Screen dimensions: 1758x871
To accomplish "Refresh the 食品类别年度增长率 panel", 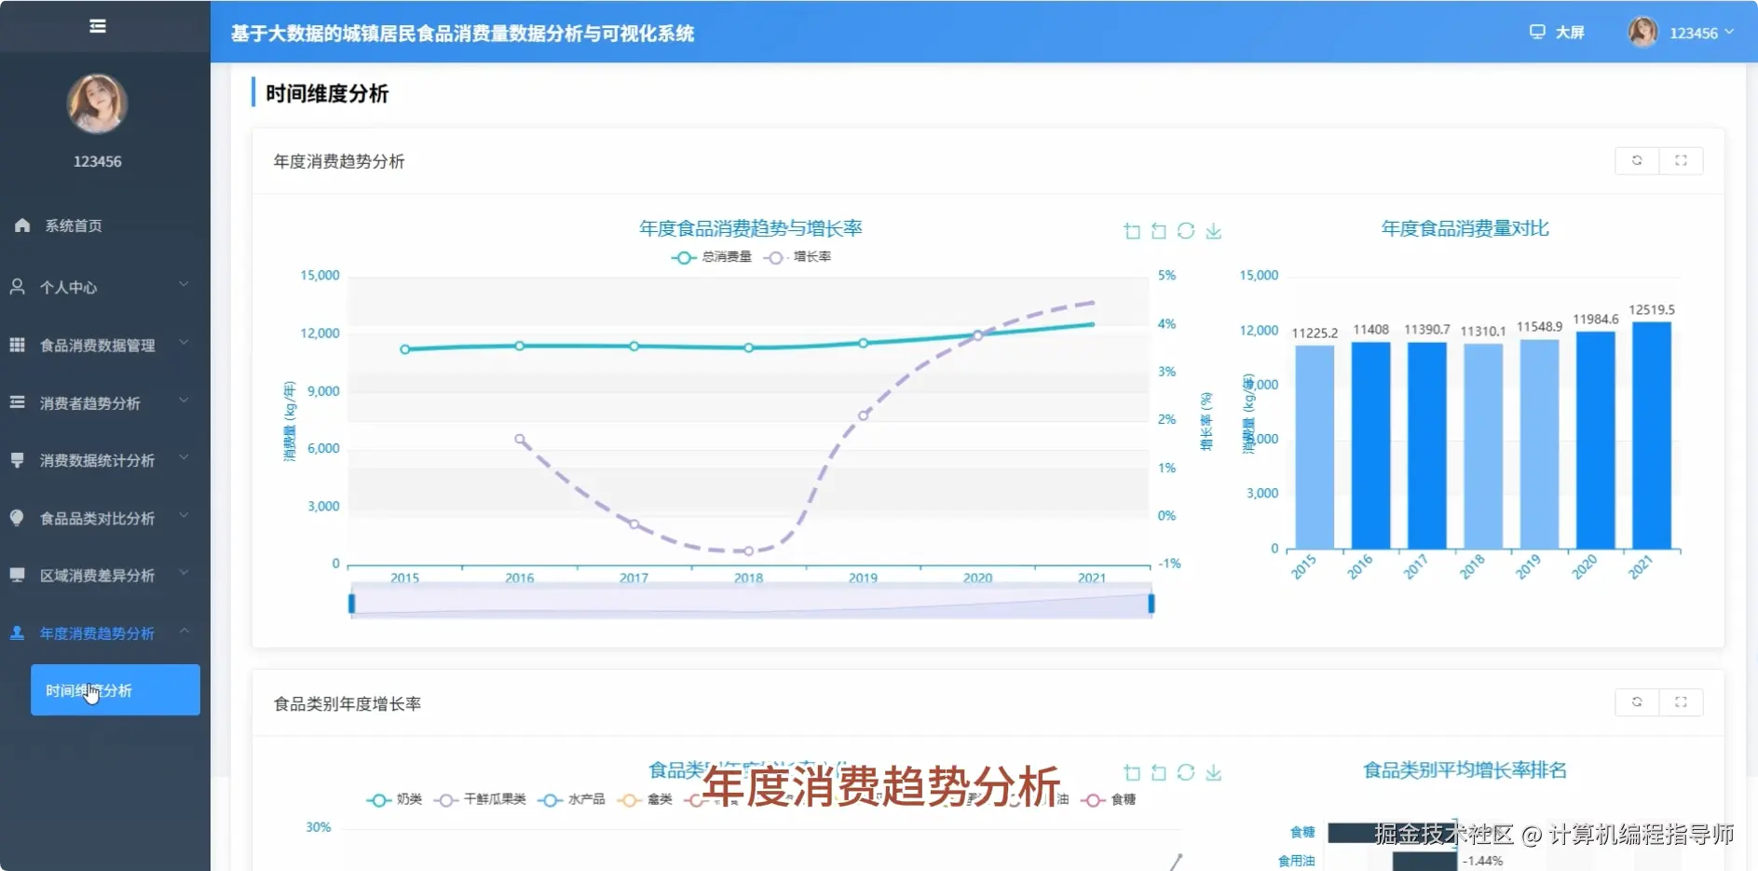I will [x=1637, y=701].
